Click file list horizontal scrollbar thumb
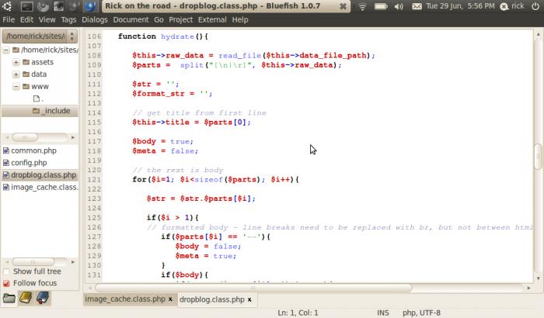 tap(33, 262)
